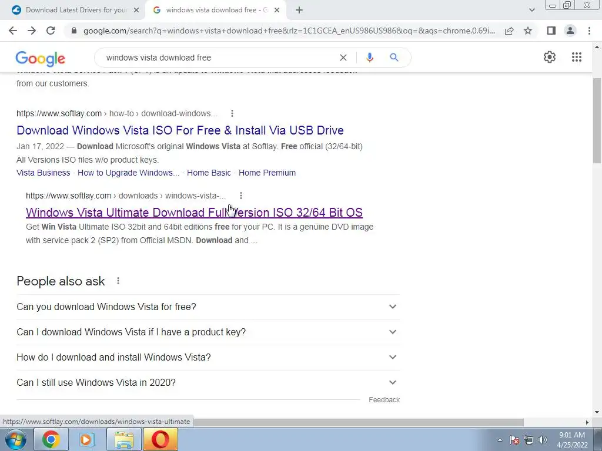Open a new browser tab
This screenshot has width=602, height=451.
[299, 11]
